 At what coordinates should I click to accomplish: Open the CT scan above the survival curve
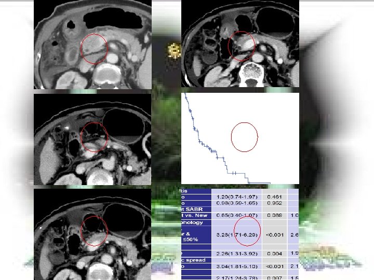[x=240, y=44]
